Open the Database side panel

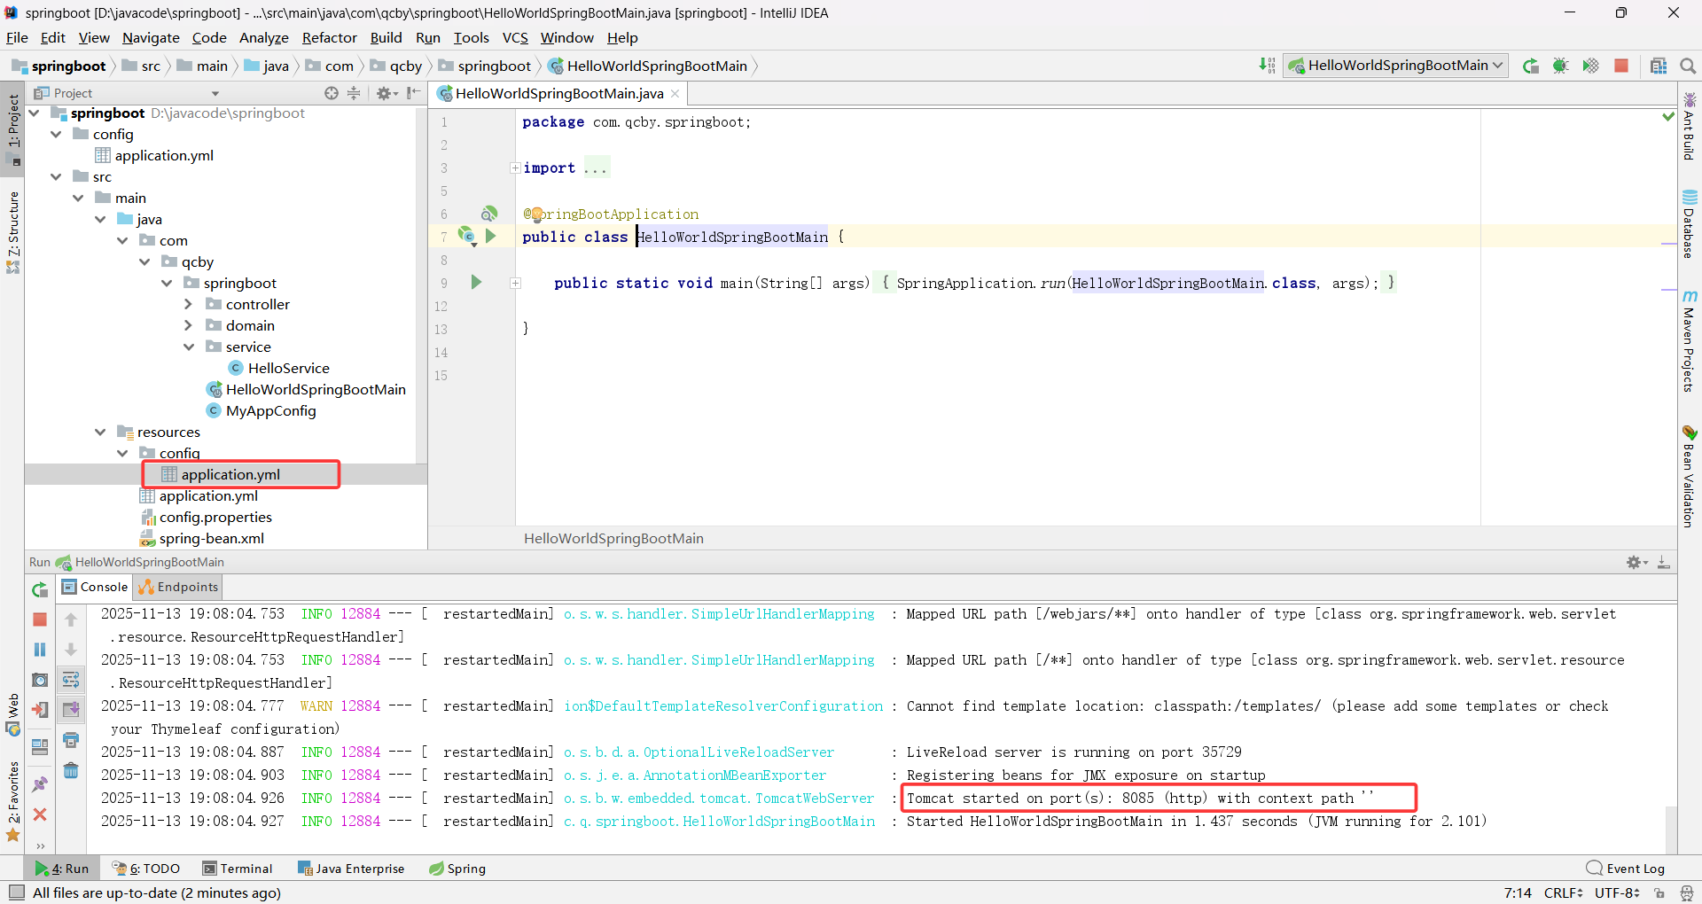[x=1690, y=223]
